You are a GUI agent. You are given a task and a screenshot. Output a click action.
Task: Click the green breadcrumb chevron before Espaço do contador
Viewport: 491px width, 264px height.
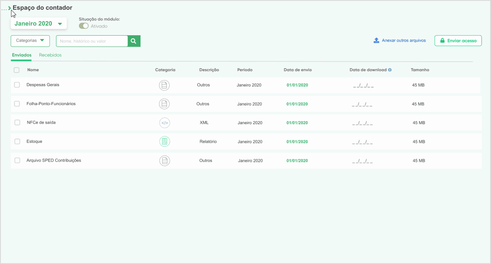[x=10, y=8]
